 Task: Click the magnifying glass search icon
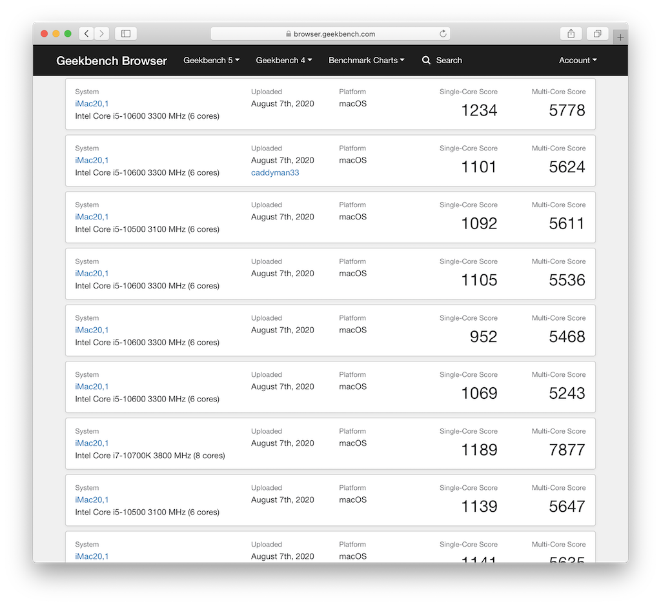coord(426,60)
